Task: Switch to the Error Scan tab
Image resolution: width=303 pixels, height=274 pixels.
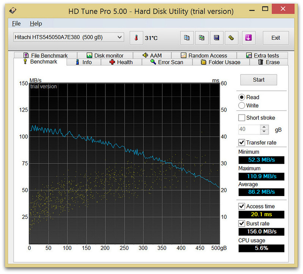Action: (x=167, y=62)
